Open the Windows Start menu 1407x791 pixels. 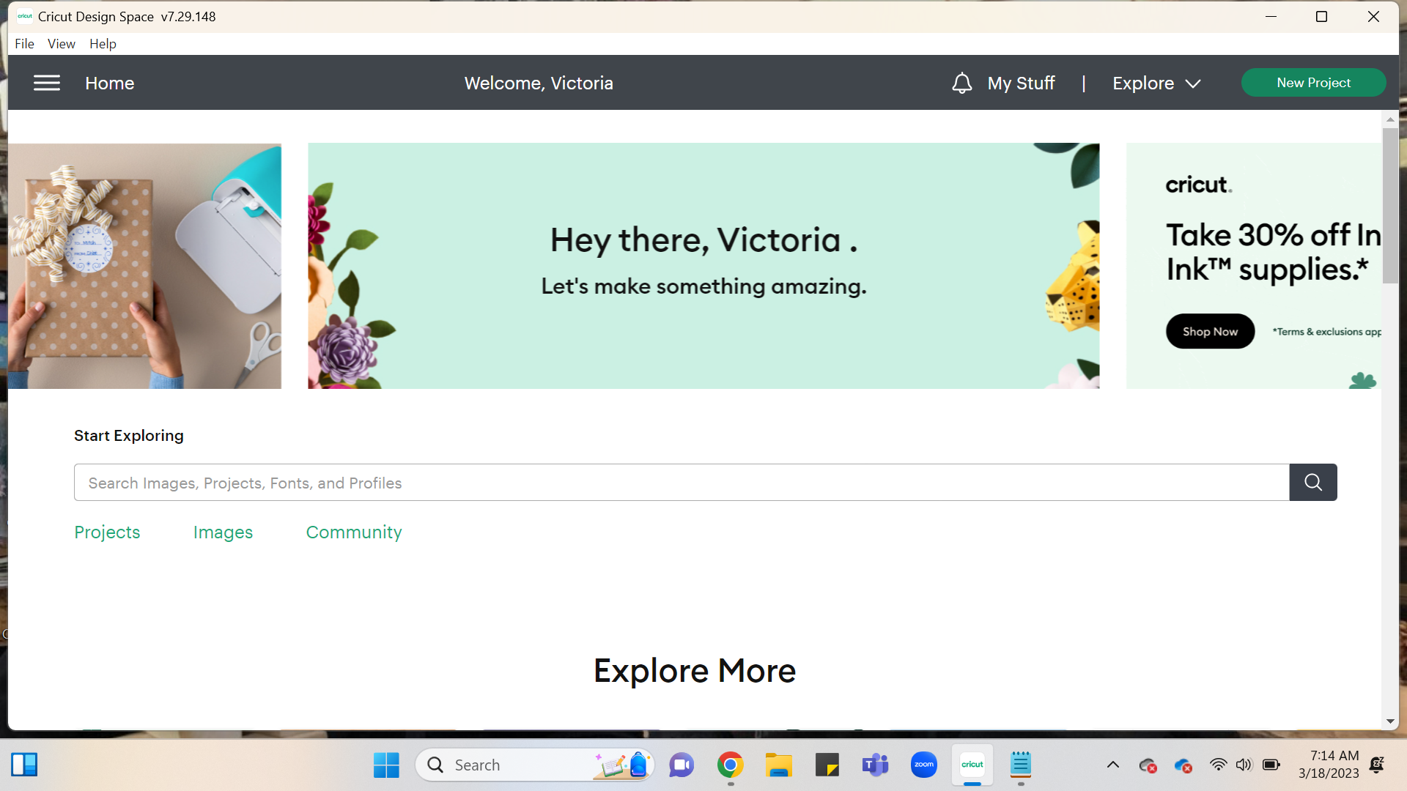386,764
